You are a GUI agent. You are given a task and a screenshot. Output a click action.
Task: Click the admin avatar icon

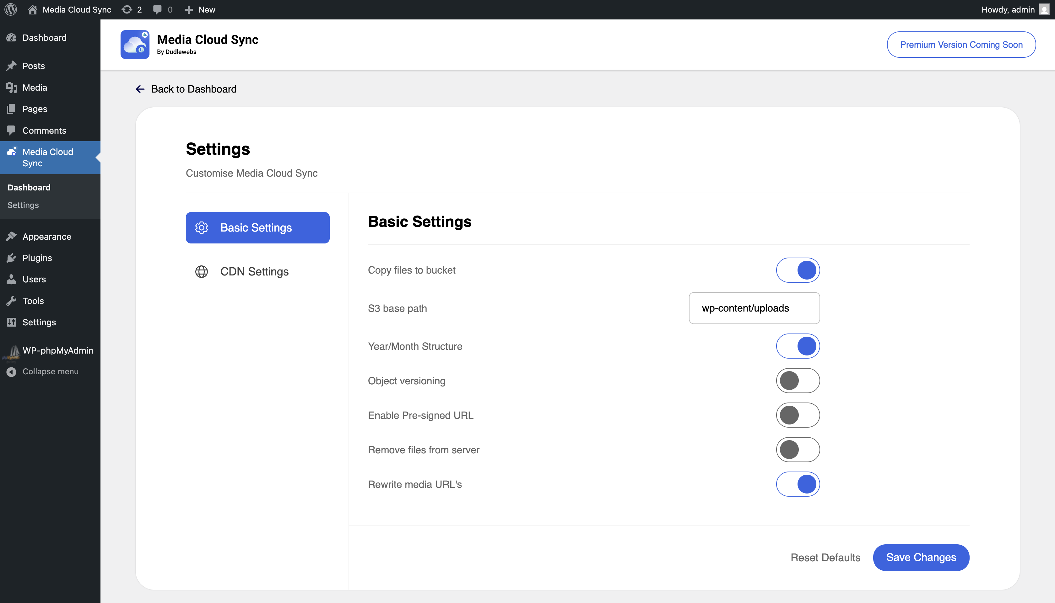coord(1044,9)
